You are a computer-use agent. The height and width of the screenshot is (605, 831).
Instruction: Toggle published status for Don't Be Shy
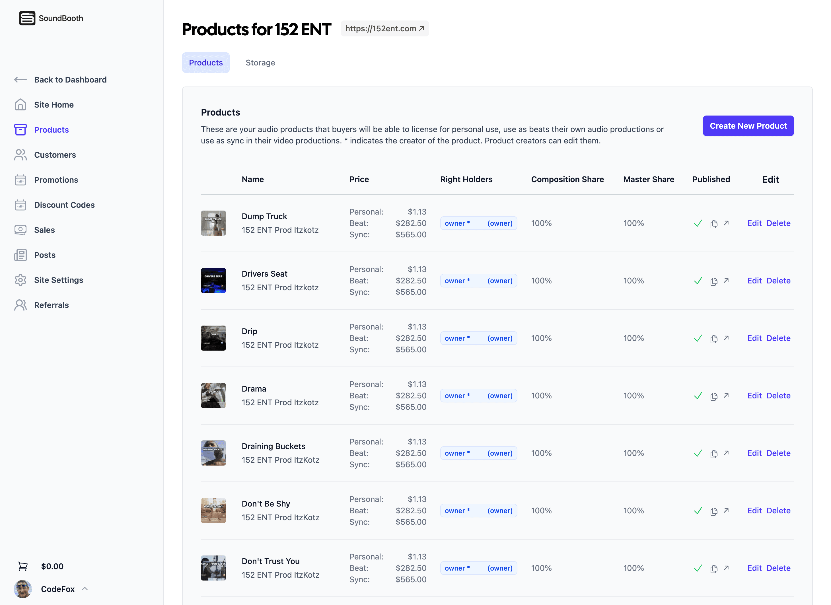click(698, 511)
